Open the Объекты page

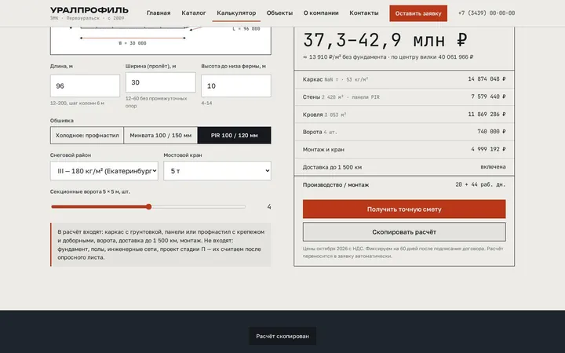(x=279, y=13)
